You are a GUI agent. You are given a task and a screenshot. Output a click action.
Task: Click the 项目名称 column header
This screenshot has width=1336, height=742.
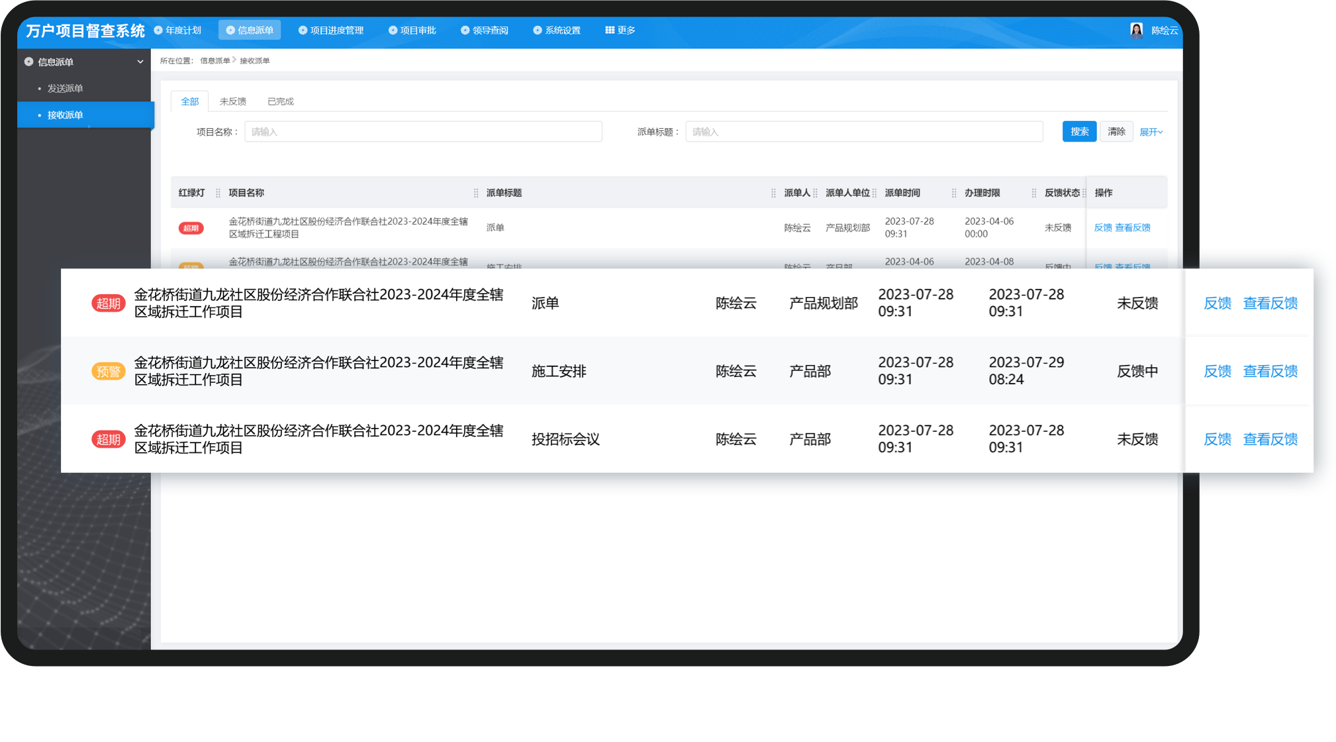coord(246,193)
